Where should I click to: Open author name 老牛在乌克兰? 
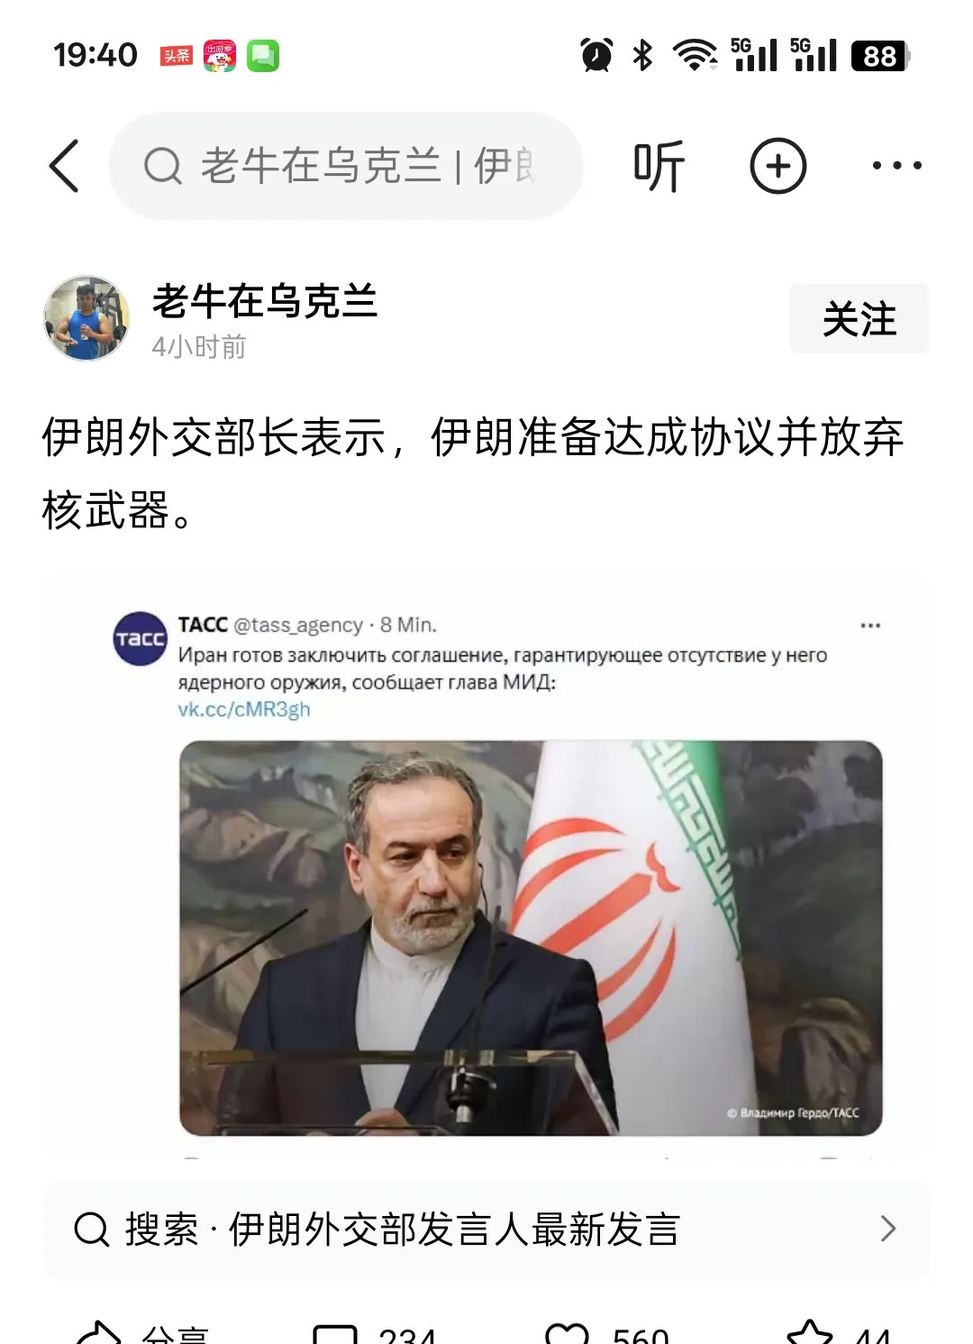tap(265, 300)
